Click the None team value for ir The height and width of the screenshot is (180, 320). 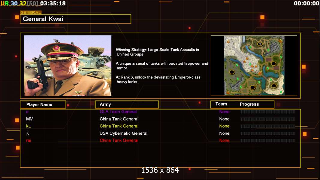[x=224, y=112]
